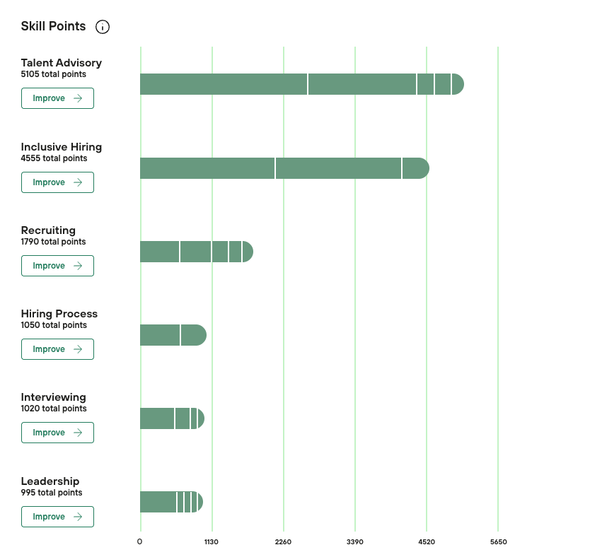Select the Leadership points bar
Image resolution: width=590 pixels, height=557 pixels.
pos(171,502)
